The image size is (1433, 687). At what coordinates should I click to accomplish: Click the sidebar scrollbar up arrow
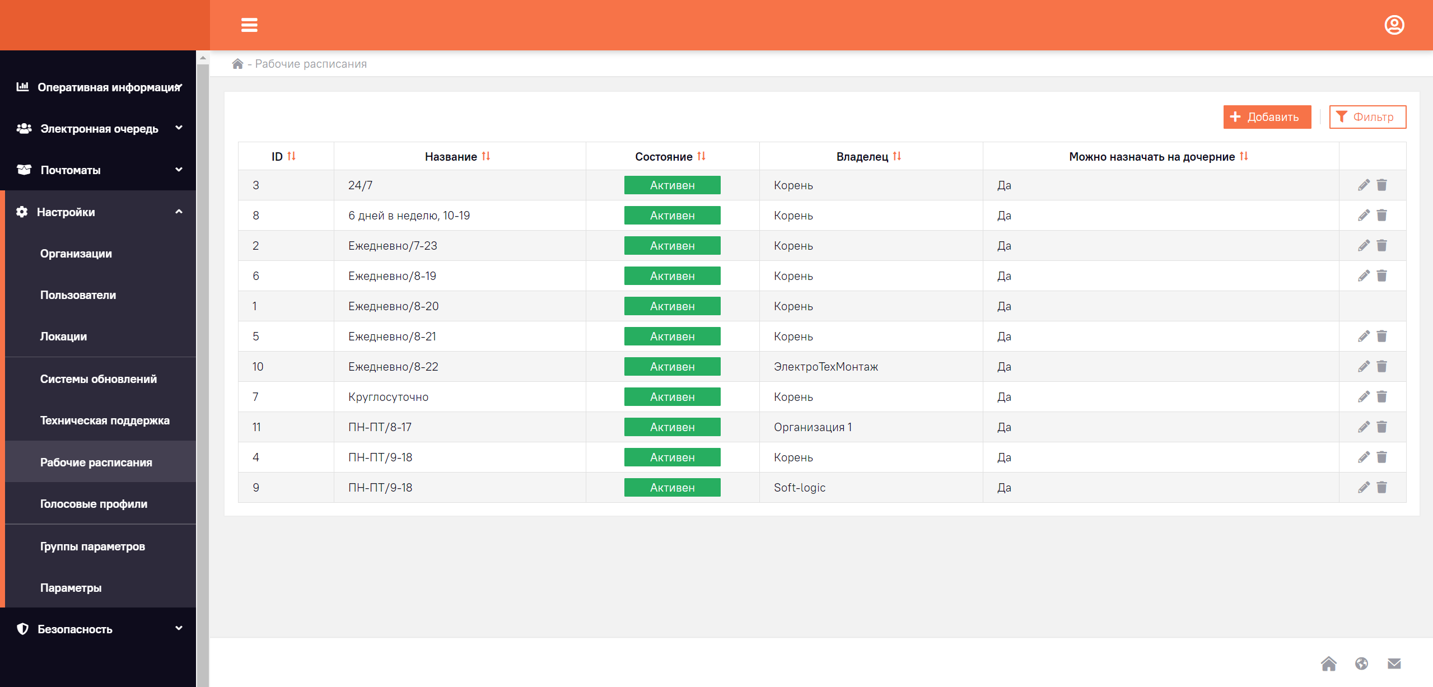pos(203,58)
